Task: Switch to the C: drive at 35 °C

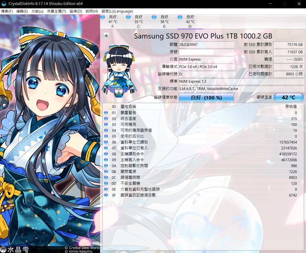Action: tap(128, 17)
